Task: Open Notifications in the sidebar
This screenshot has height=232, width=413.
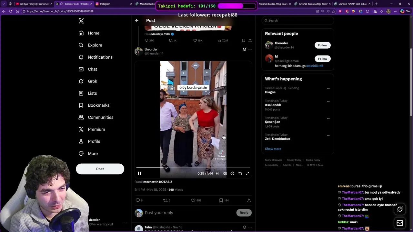Action: pos(96,57)
